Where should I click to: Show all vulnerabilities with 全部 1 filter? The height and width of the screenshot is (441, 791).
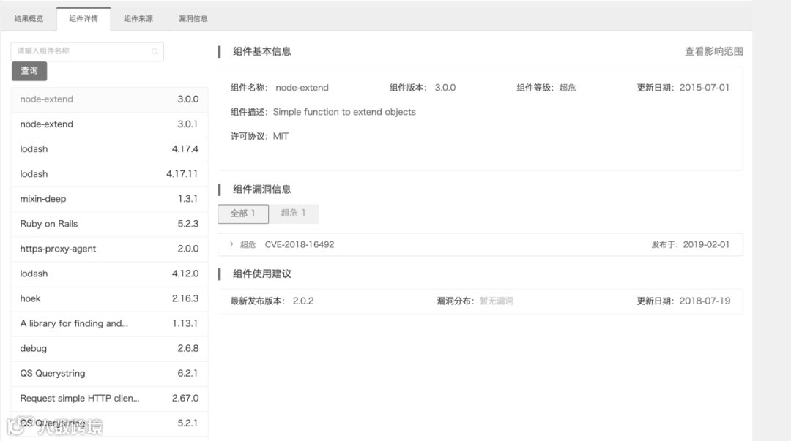243,214
